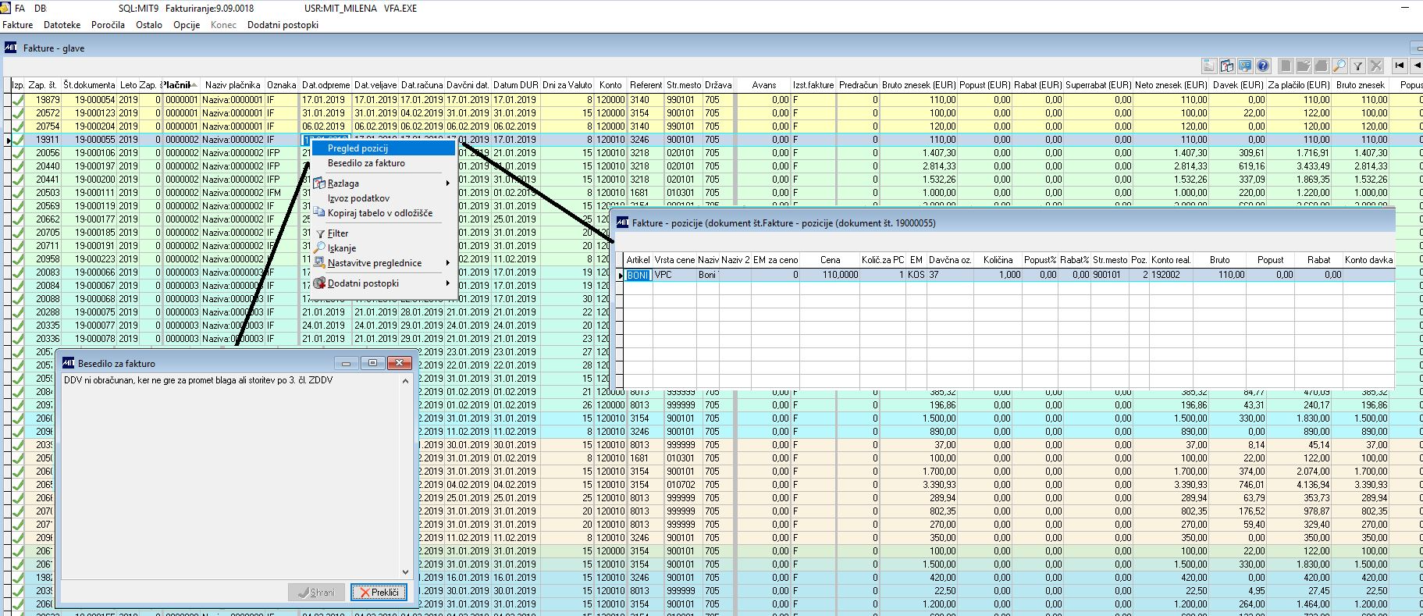Click the first document icon in toolbar

pyautogui.click(x=1208, y=66)
